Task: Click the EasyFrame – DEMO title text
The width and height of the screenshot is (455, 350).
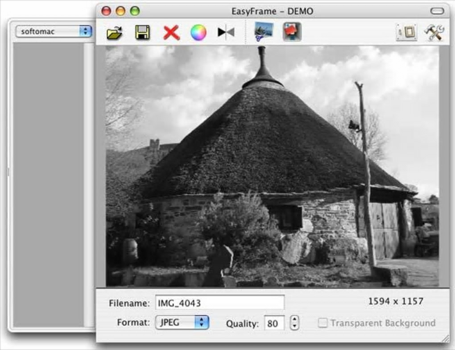Action: pyautogui.click(x=272, y=11)
